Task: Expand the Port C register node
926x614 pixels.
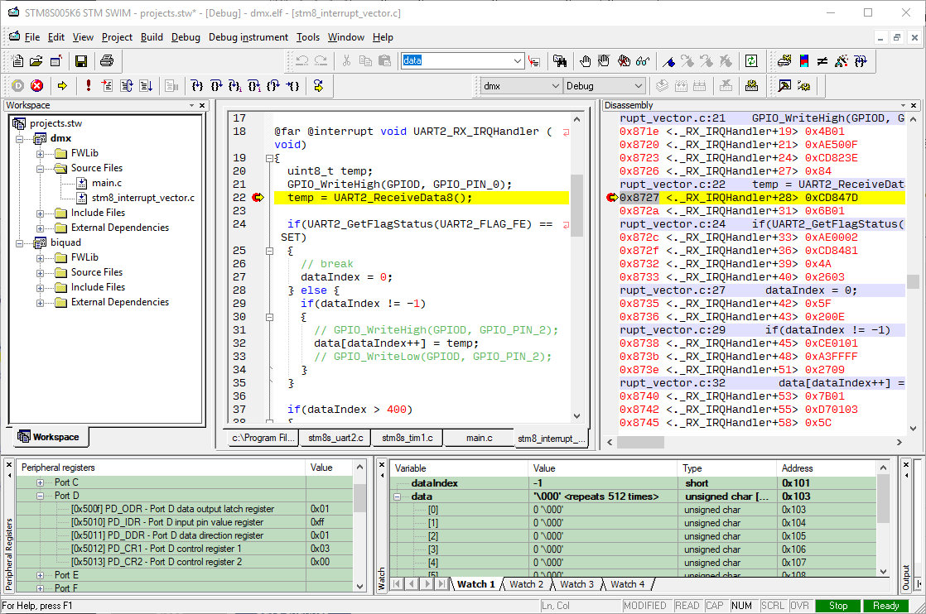Action: click(41, 482)
